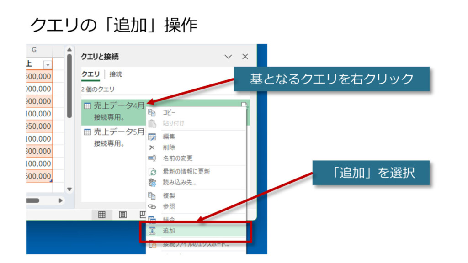Select the 複製 (Duplicate) menu item
This screenshot has height=263, width=468.
[x=169, y=195]
